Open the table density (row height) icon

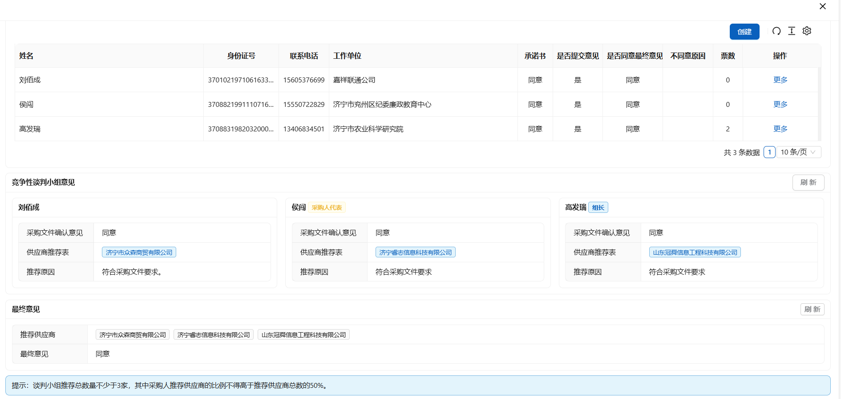tap(792, 31)
